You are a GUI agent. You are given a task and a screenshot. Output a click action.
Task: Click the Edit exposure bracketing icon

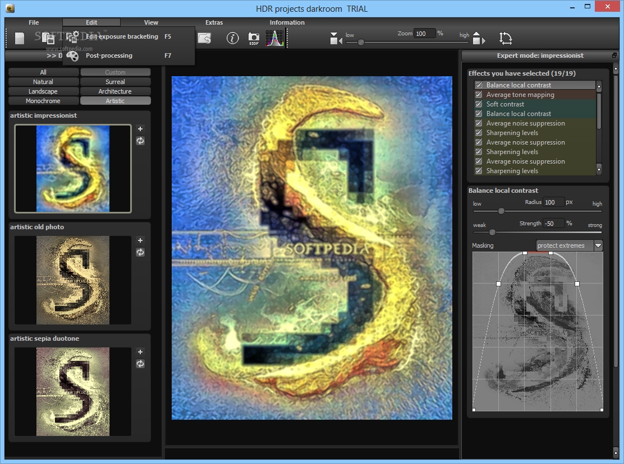tap(72, 36)
